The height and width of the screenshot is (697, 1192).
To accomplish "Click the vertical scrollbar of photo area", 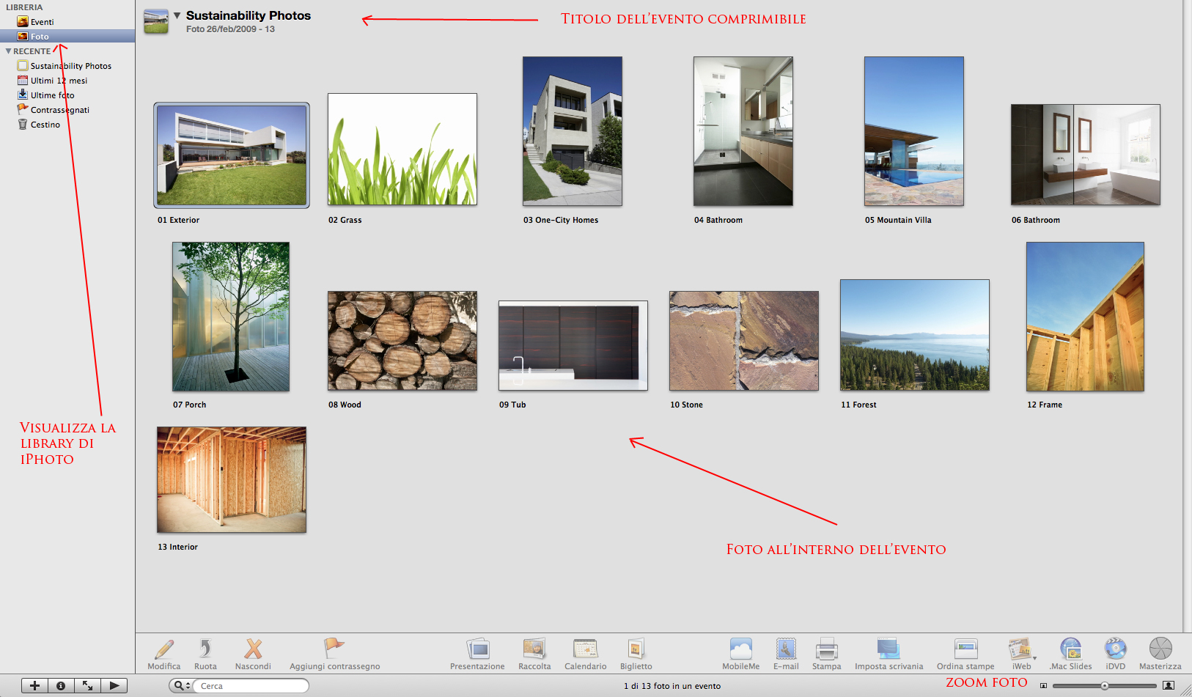I will (x=1187, y=315).
